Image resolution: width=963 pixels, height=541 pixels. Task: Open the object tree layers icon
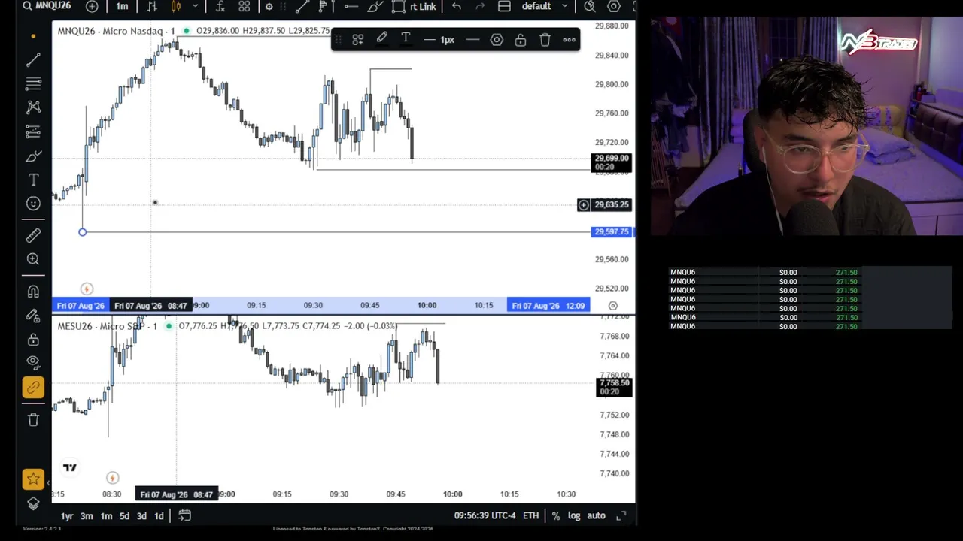[33, 503]
